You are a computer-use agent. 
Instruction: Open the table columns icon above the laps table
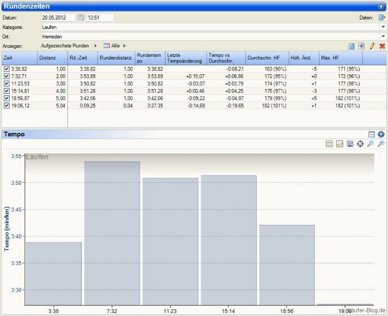pos(352,46)
